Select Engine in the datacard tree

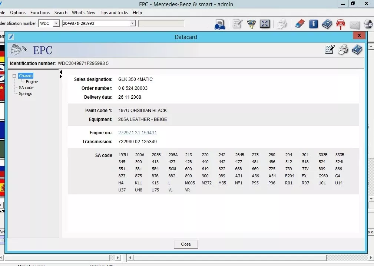click(x=32, y=82)
